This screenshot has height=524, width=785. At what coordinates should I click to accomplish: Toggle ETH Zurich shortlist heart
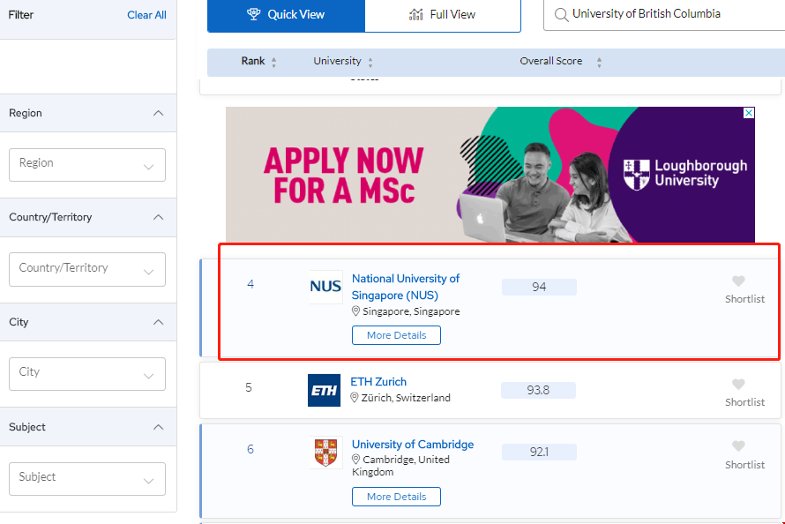[x=738, y=385]
